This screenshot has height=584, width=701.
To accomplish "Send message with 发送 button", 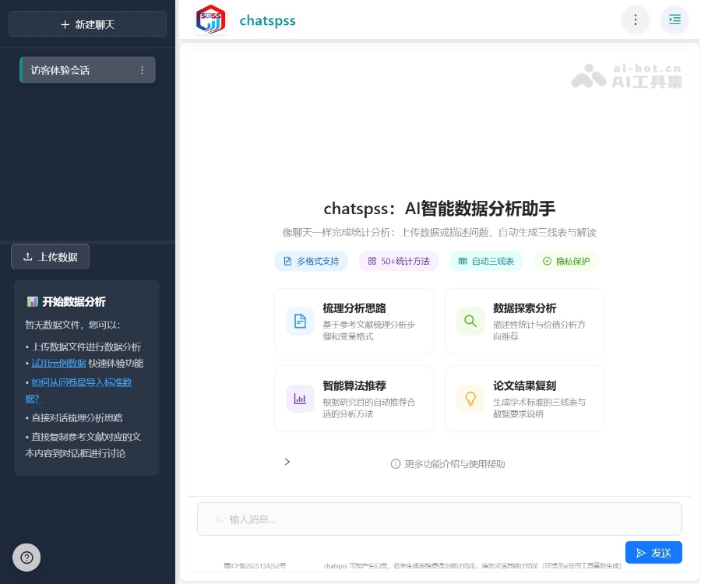I will [653, 553].
